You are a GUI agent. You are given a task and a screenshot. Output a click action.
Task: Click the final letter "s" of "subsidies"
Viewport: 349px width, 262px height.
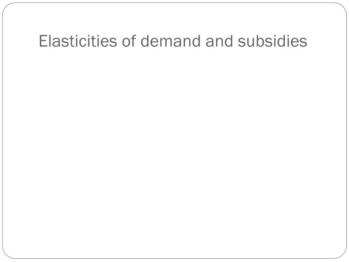pyautogui.click(x=303, y=43)
